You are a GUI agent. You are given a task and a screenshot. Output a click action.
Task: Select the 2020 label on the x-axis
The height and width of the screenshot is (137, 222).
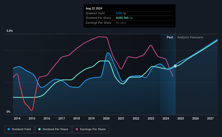click(106, 118)
